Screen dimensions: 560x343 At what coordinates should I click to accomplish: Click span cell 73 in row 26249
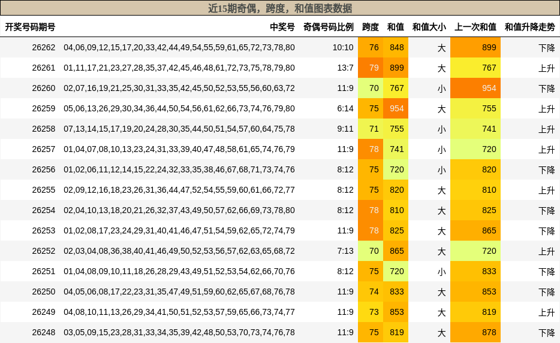click(x=371, y=312)
